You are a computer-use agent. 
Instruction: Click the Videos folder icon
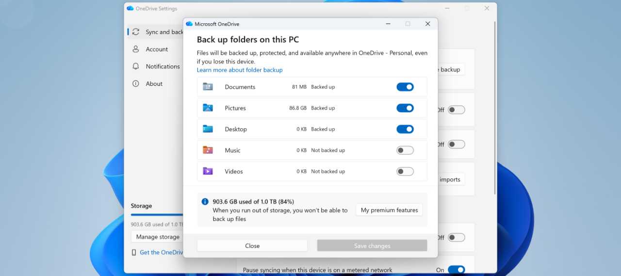tap(208, 171)
